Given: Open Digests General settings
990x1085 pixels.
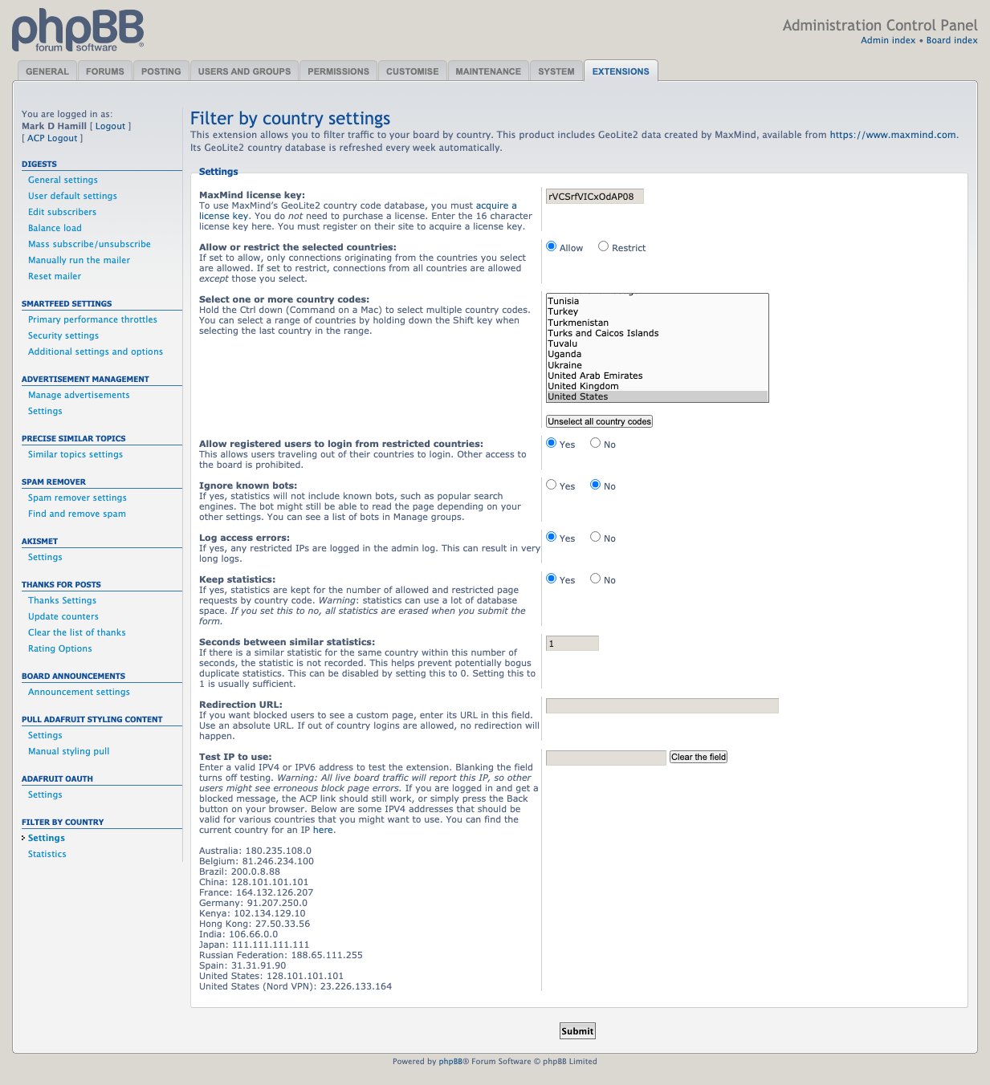Looking at the screenshot, I should (x=63, y=180).
